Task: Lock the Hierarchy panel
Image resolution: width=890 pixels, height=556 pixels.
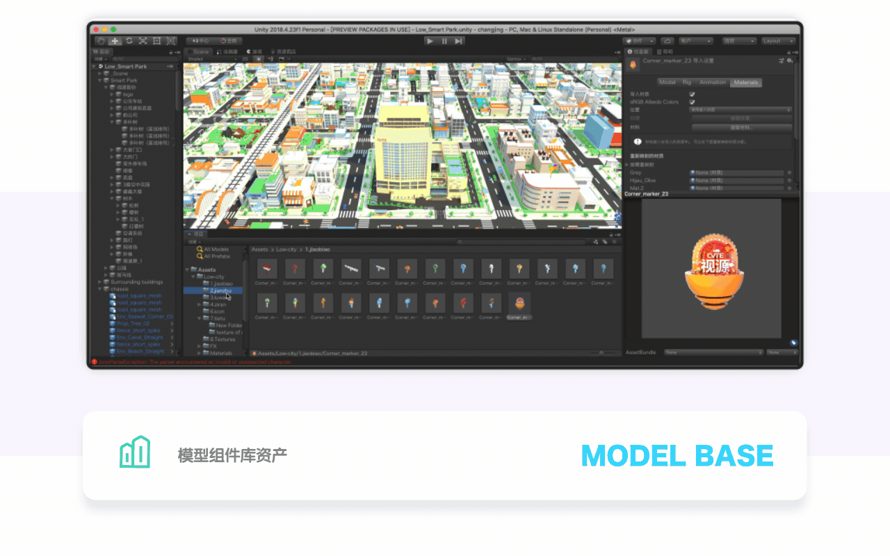Action: coord(171,51)
